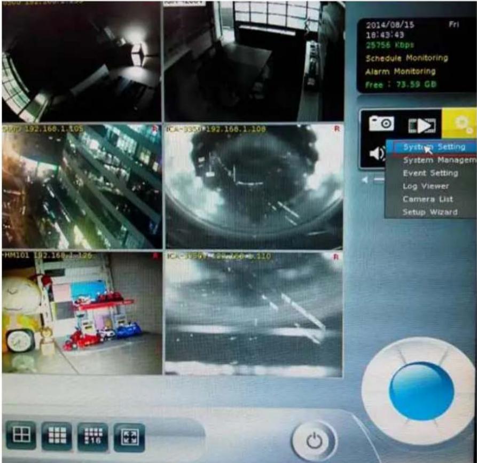Click the 2014/08/15 date display
The height and width of the screenshot is (463, 477).
[x=390, y=25]
